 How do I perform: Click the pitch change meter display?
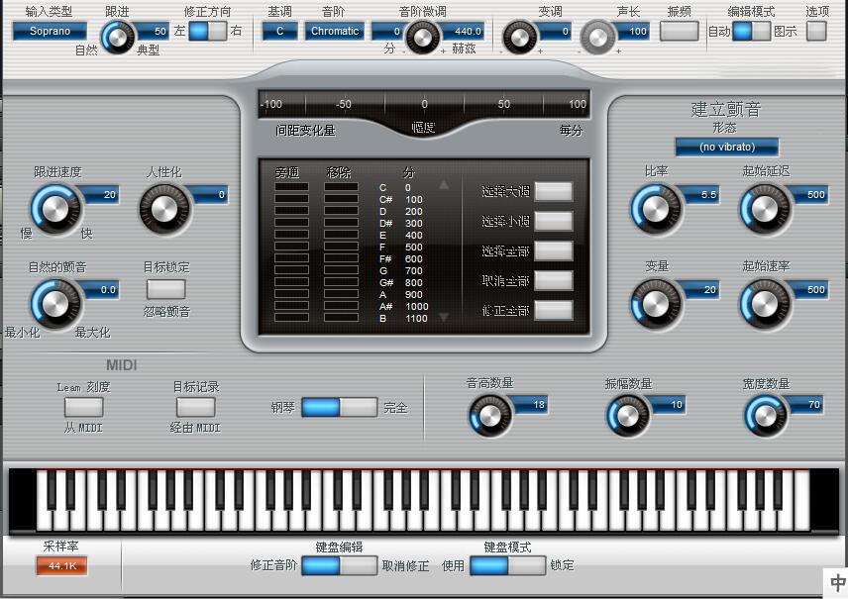point(424,104)
